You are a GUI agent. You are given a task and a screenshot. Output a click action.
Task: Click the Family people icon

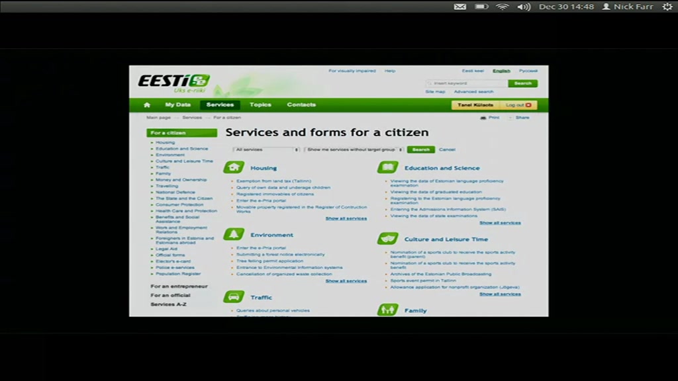[388, 310]
